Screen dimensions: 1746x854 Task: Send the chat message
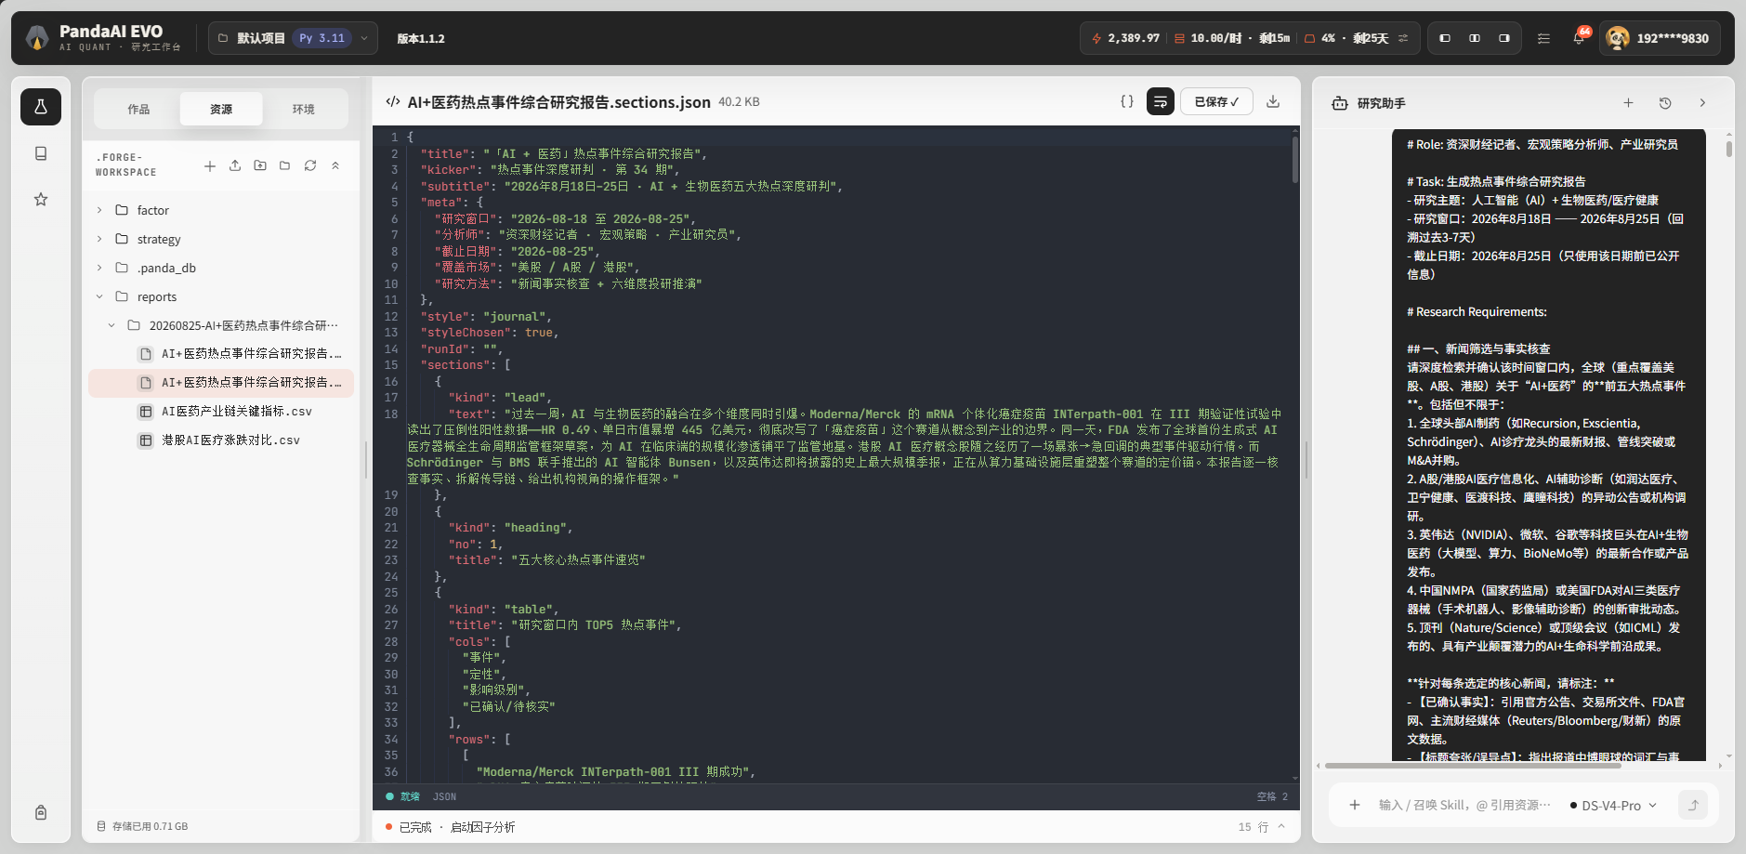coord(1693,805)
